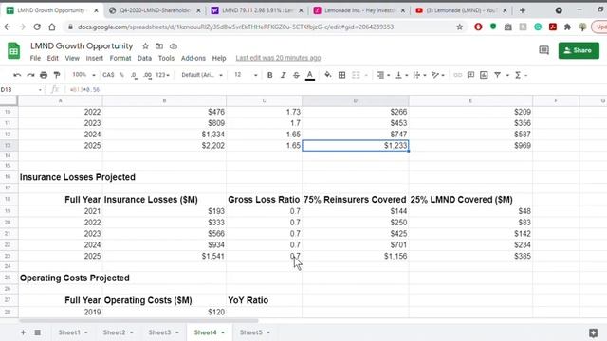Image resolution: width=607 pixels, height=341 pixels.
Task: Open the Add-ons menu
Action: pos(193,58)
